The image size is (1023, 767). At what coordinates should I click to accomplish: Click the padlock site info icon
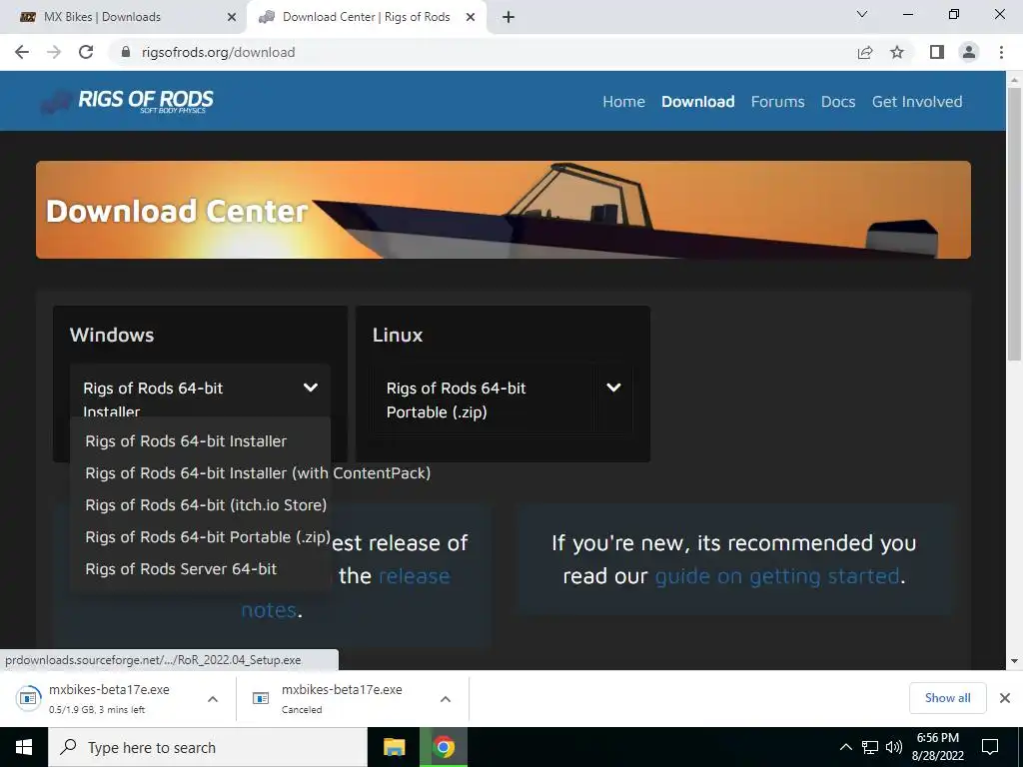click(x=126, y=52)
